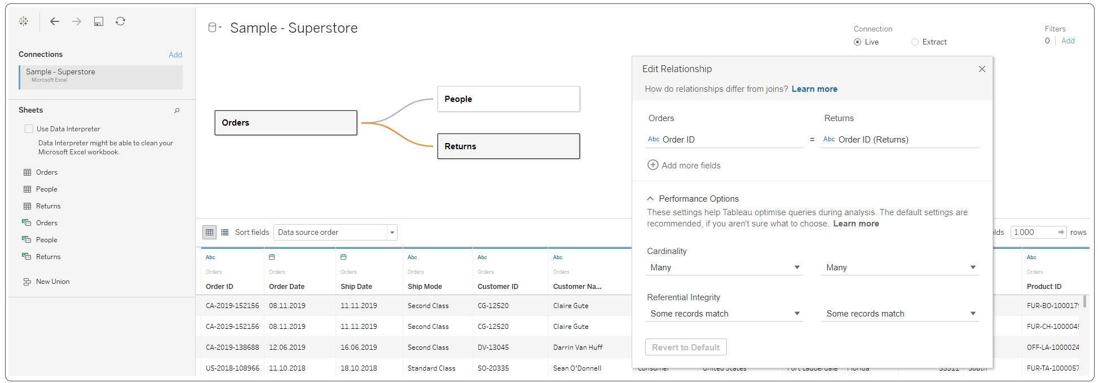This screenshot has width=1098, height=383.
Task: Click cell CA-2019-138688
Action: pos(232,348)
